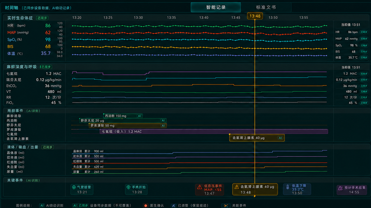Click 已同步 badge beside 实时生命体征
371x208 pixels.
coord(42,18)
